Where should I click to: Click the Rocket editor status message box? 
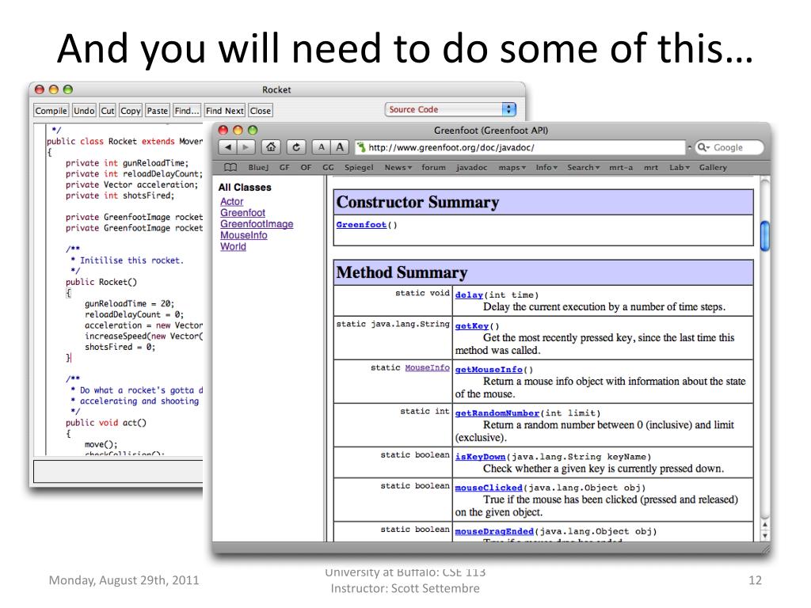click(x=119, y=472)
